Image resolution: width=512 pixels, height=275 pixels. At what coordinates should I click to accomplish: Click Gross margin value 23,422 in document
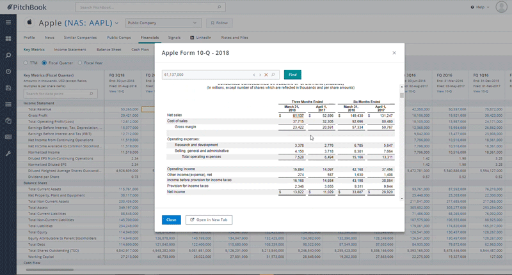pyautogui.click(x=298, y=127)
